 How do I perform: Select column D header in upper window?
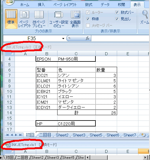[x=106, y=54]
